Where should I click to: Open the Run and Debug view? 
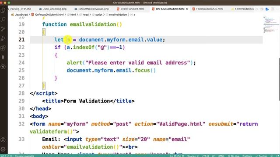(x=3, y=38)
